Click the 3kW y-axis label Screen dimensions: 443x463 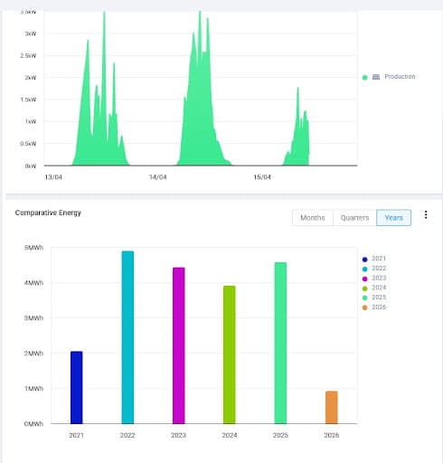click(x=31, y=33)
